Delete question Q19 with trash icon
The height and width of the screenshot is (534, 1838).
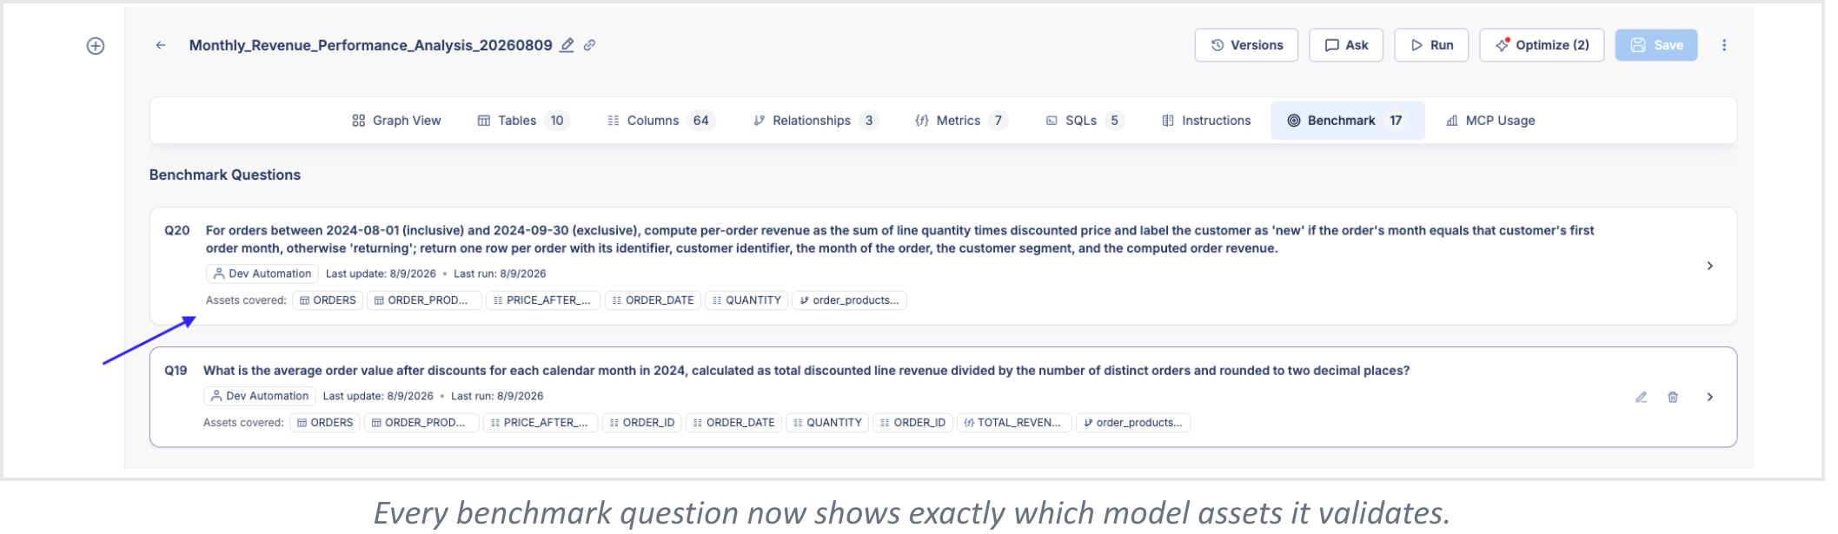pos(1673,398)
